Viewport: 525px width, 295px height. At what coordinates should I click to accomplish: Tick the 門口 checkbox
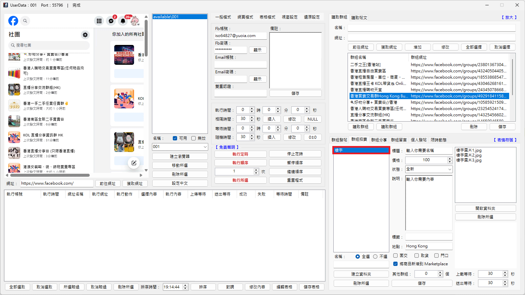436,256
